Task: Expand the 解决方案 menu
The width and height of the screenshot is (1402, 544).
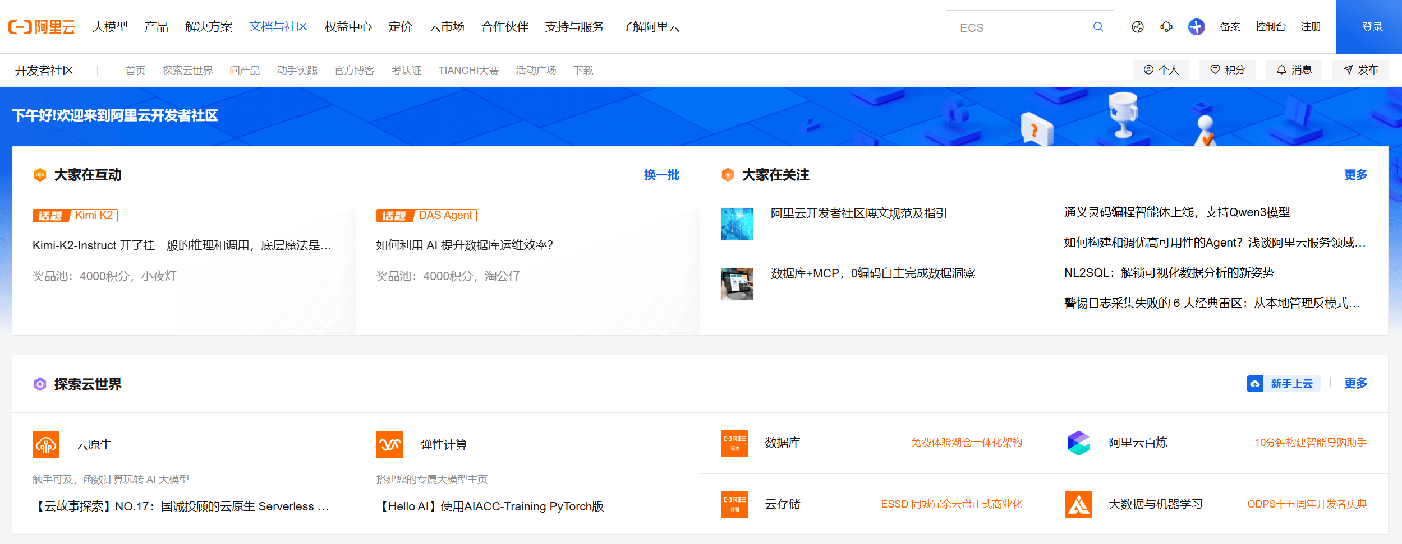Action: 208,27
